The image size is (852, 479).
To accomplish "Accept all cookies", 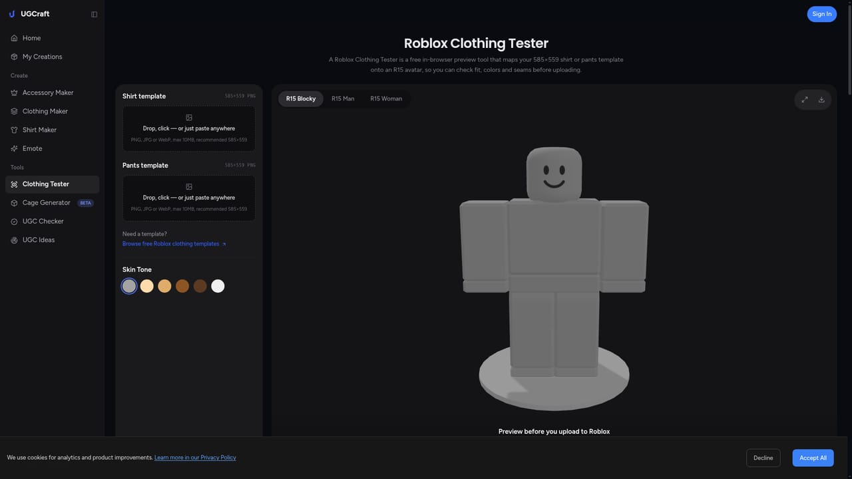I will (x=813, y=458).
